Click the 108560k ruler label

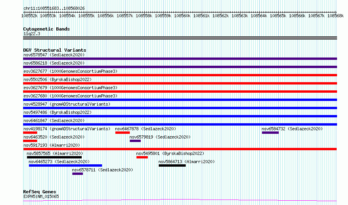(182, 16)
